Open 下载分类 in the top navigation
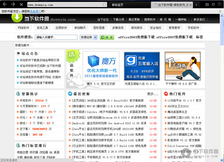The image size is (224, 162). point(119,19)
